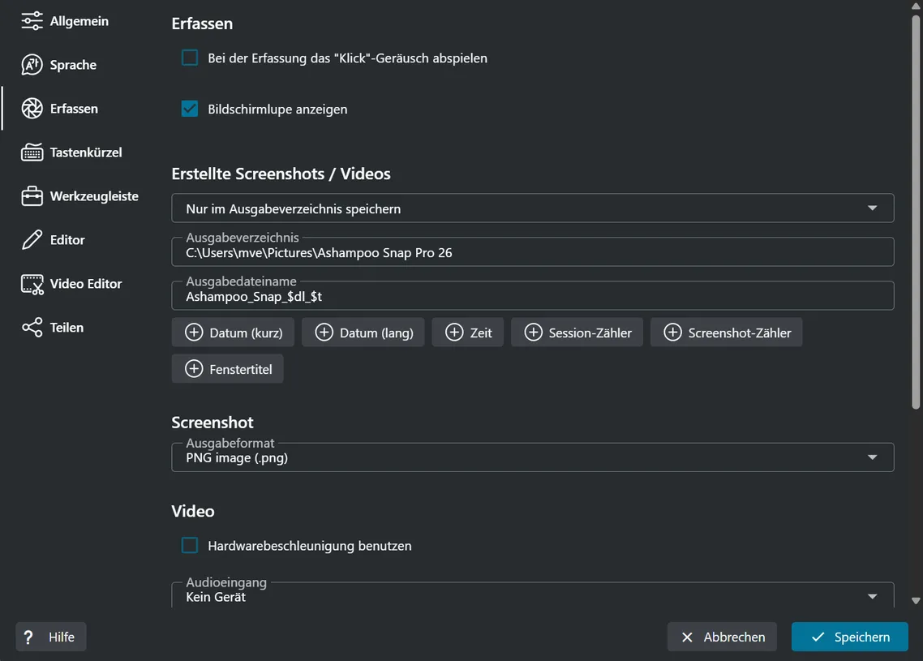
Task: Click the X icon on Abbrechen
Action: (x=686, y=637)
